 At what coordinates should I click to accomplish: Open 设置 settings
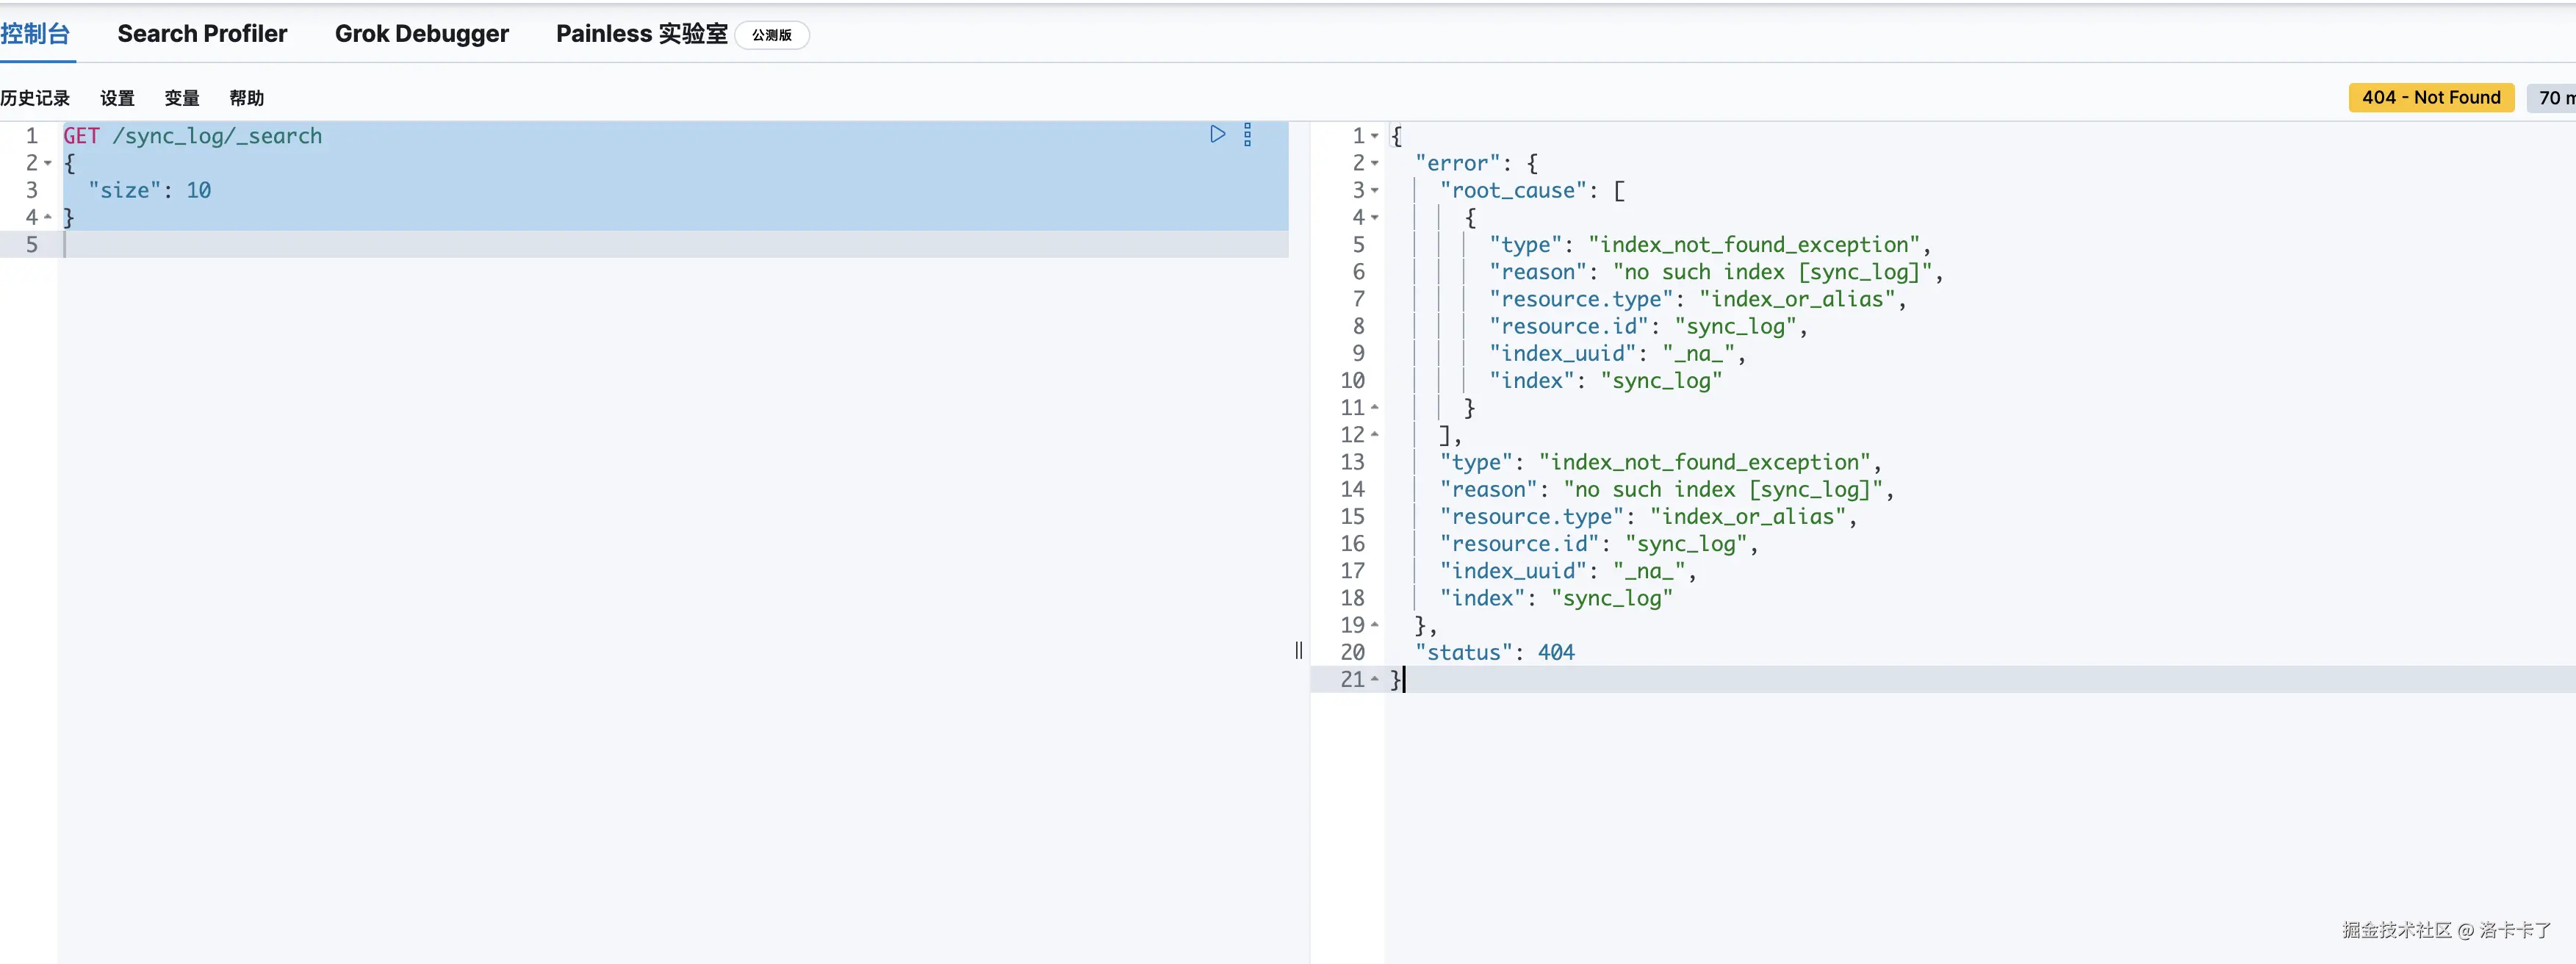(x=117, y=98)
